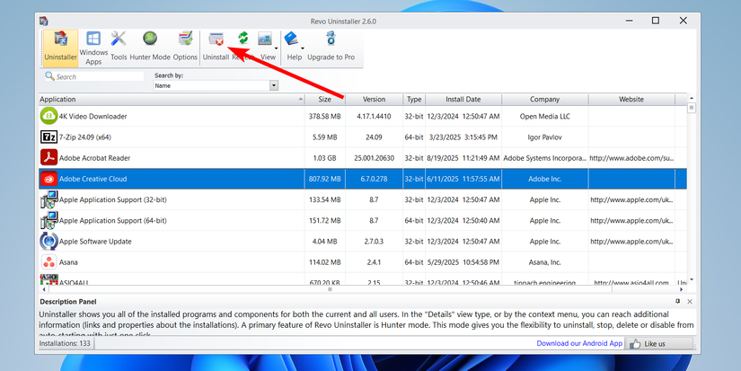
Task: Select the Asana entry name
Action: [68, 261]
